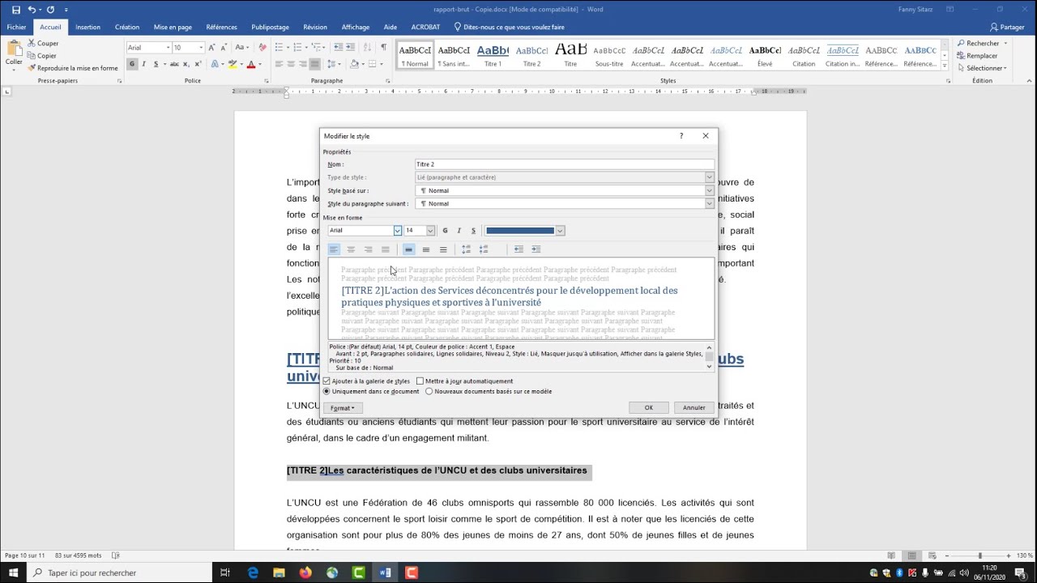Click the Couper button in the ribbon
1037x583 pixels.
(43, 43)
